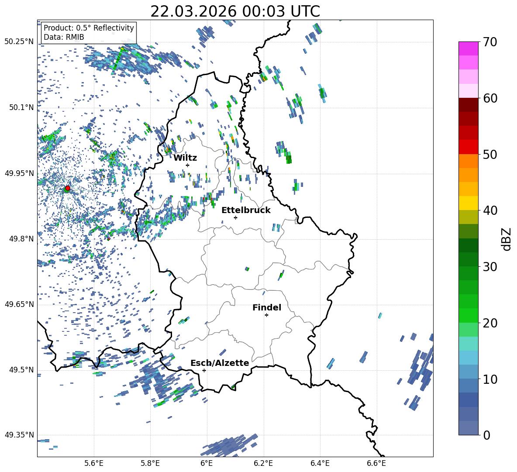Screen dimensions: 517x472
Task: Click the 50.1°N latitude label
Action: tap(21, 107)
